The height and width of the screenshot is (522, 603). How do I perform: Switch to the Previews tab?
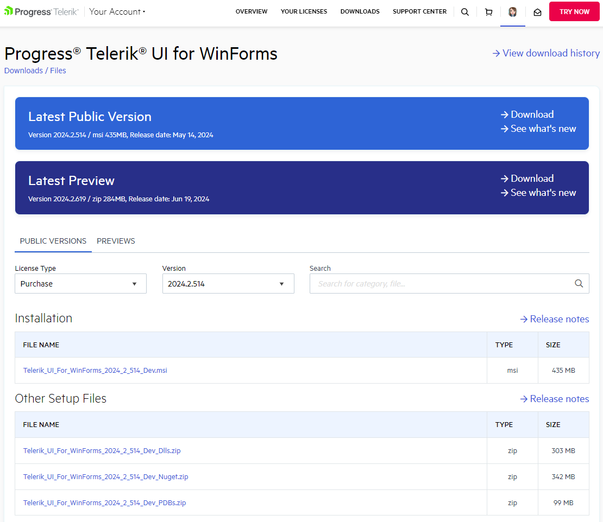116,241
